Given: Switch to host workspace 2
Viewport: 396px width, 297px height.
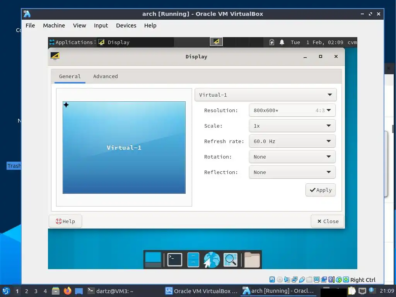Looking at the screenshot, I should [26, 291].
